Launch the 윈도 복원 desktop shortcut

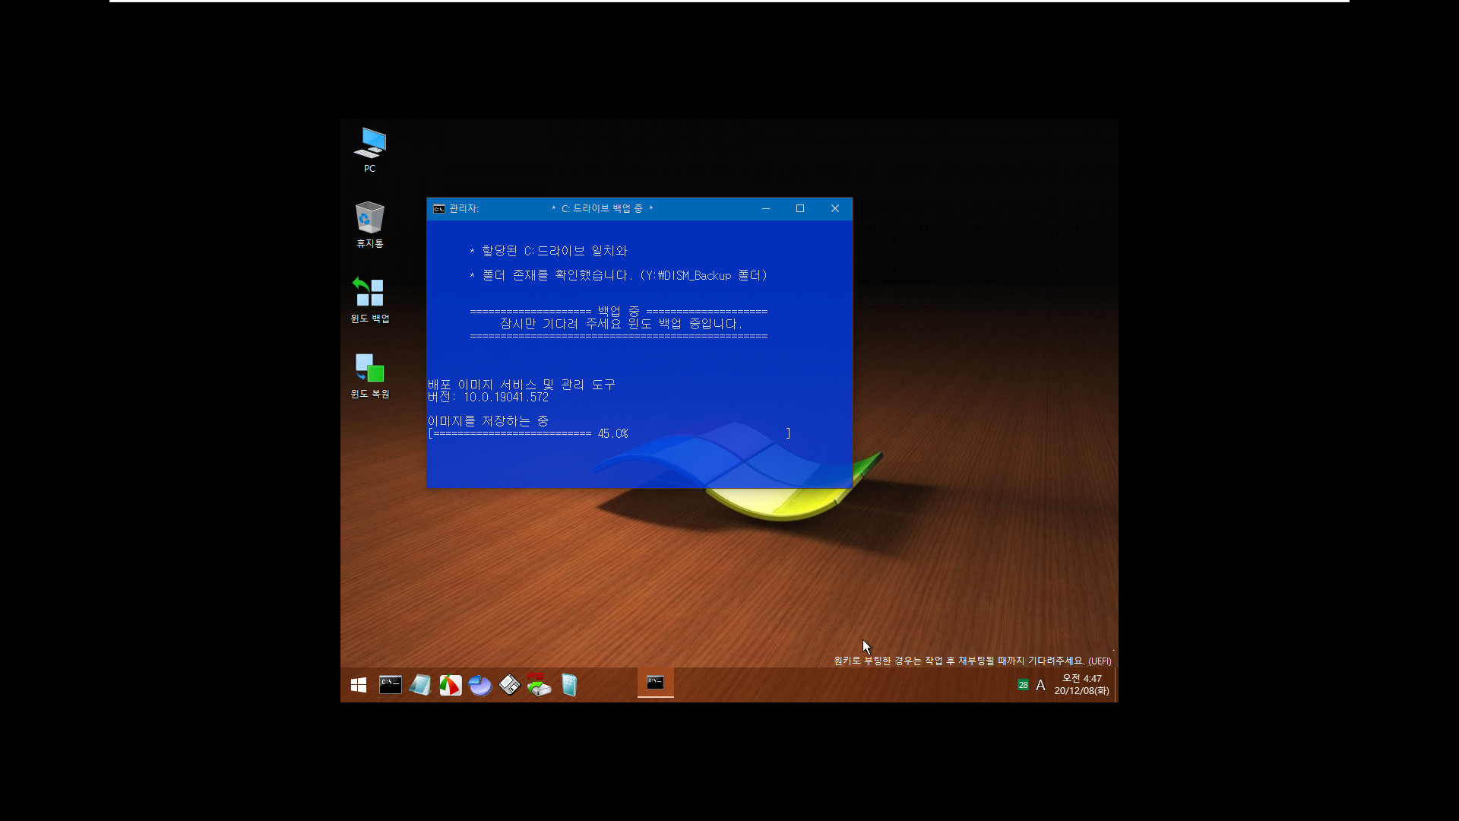pyautogui.click(x=369, y=375)
